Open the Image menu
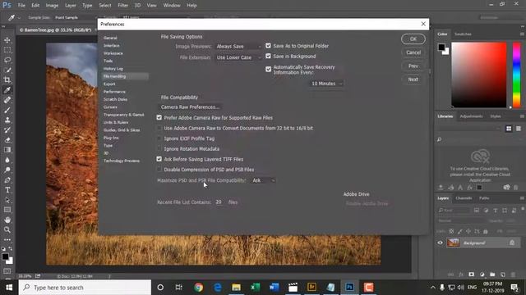 52,6
